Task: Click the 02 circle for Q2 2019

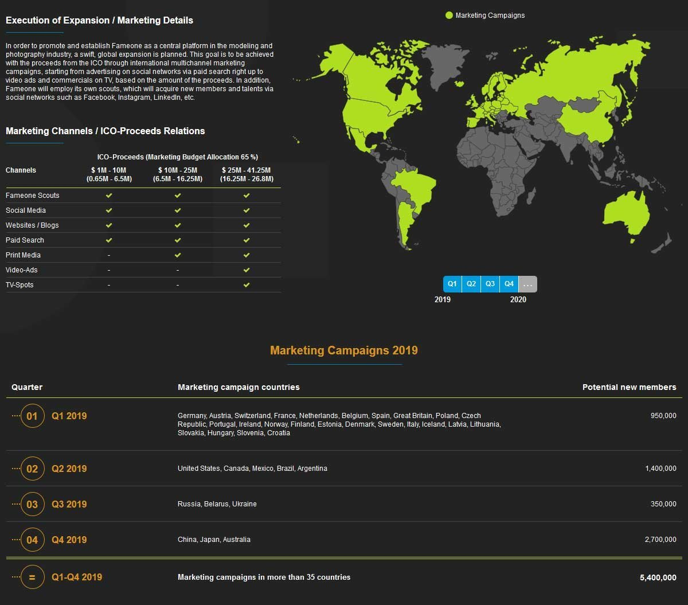Action: pyautogui.click(x=32, y=469)
